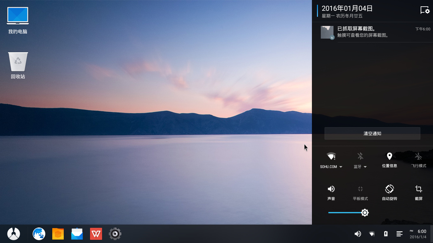Expand the SOHU.COM Wi-Fi dropdown
Image resolution: width=433 pixels, height=243 pixels.
(341, 167)
